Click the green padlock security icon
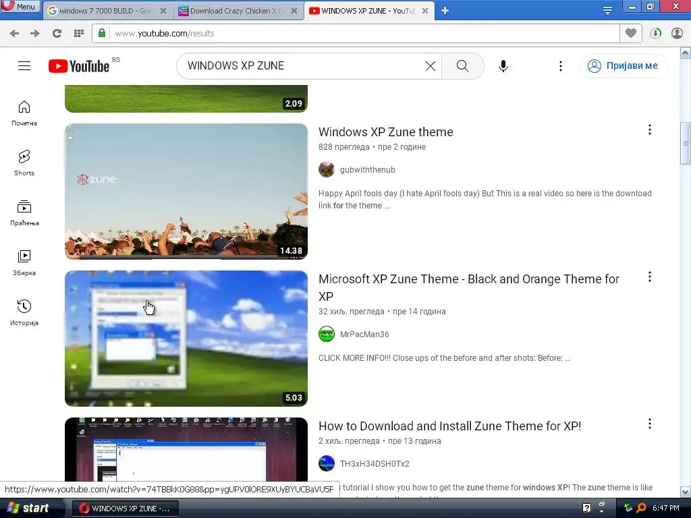The height and width of the screenshot is (518, 691). click(x=102, y=33)
